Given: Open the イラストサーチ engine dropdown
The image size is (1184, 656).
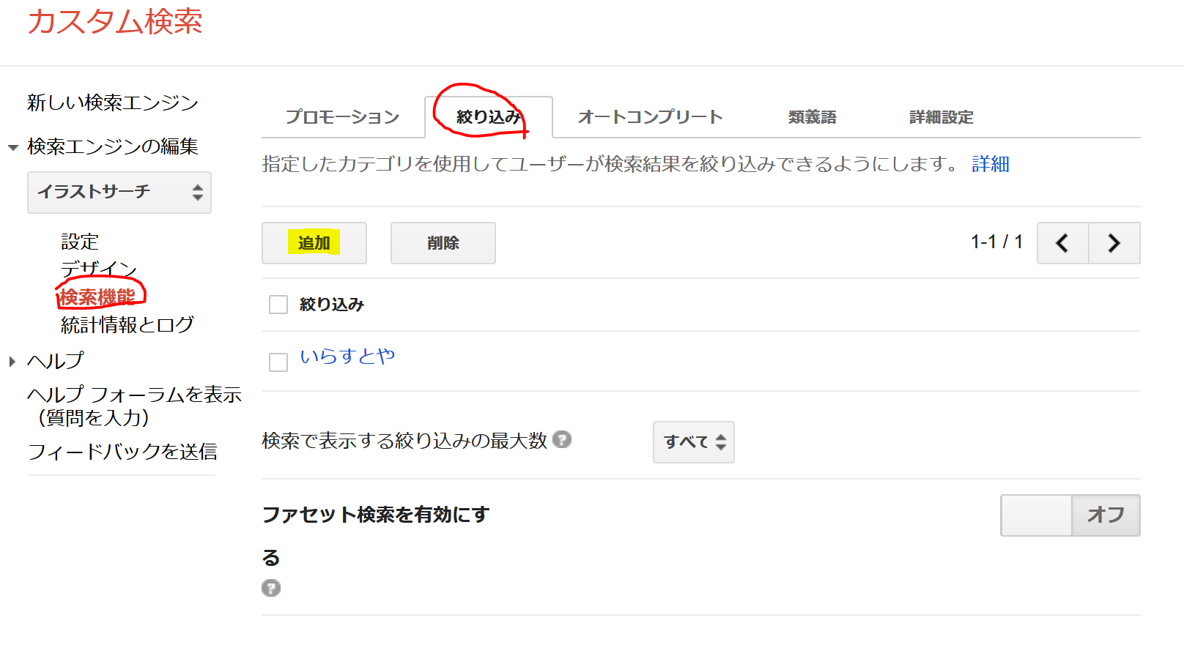Looking at the screenshot, I should [x=119, y=193].
